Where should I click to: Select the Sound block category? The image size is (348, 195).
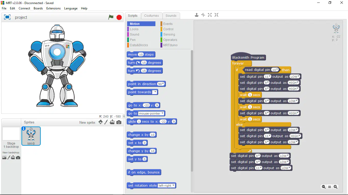[134, 35]
